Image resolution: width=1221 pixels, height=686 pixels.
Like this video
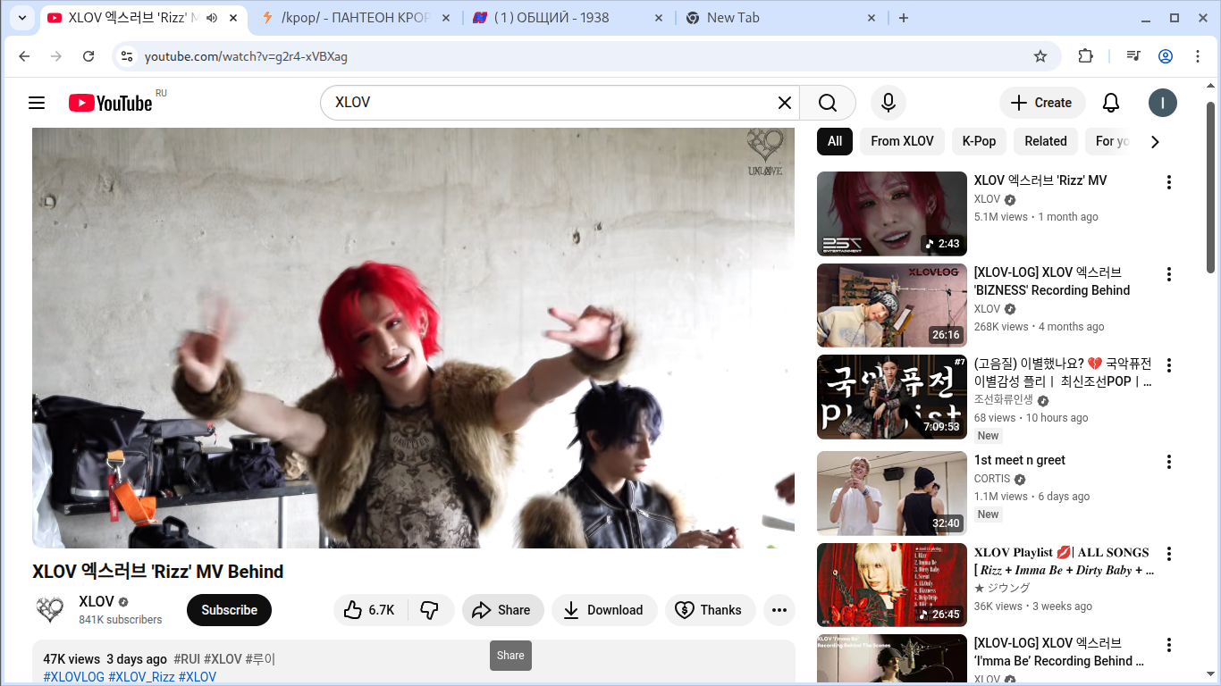coord(370,610)
